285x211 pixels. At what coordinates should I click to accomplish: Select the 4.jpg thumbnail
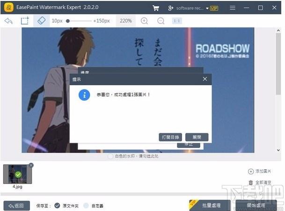[x=17, y=174]
